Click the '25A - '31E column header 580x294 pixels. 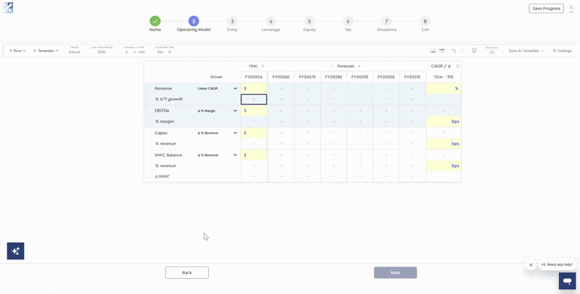coord(444,77)
